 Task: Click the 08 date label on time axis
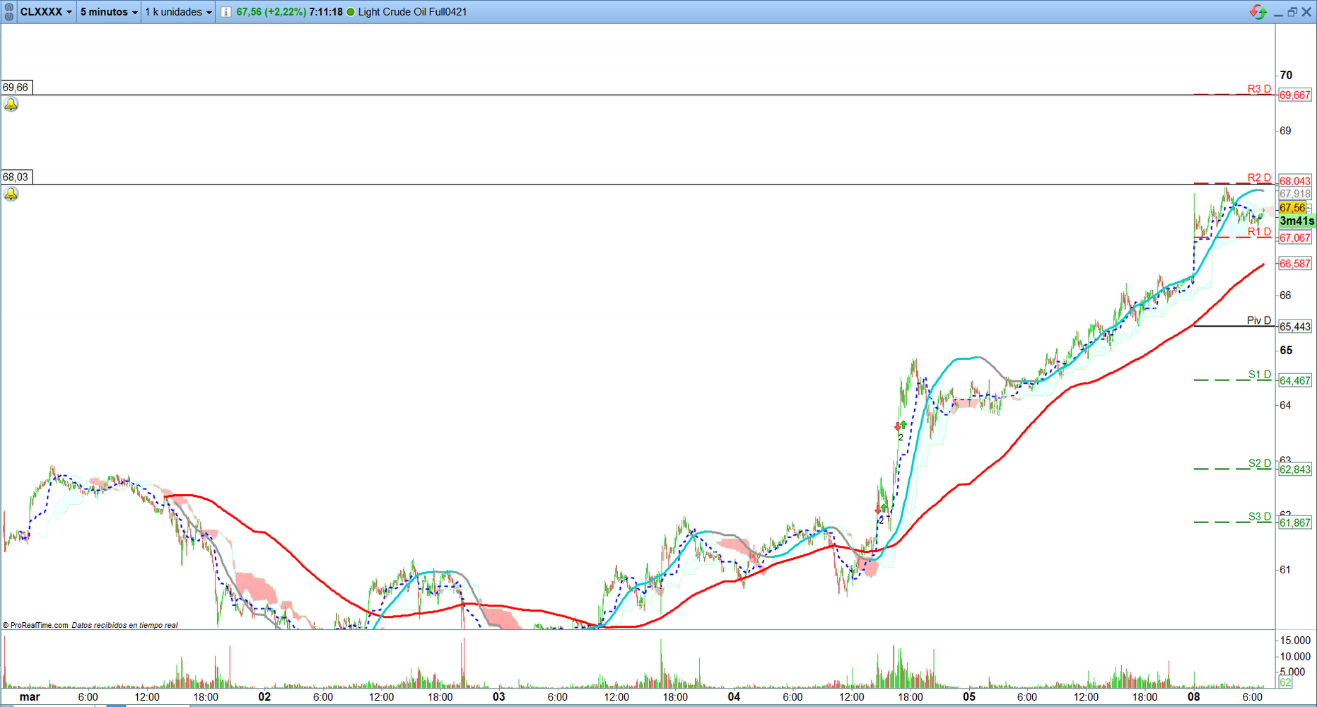click(x=1194, y=697)
